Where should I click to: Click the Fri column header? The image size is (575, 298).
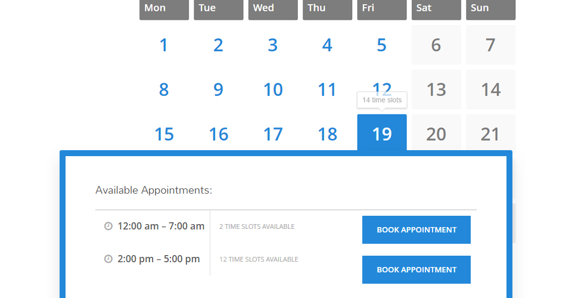pyautogui.click(x=382, y=9)
